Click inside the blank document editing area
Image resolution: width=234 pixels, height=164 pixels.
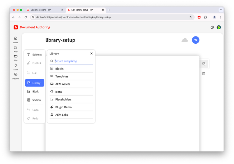pos(147,103)
